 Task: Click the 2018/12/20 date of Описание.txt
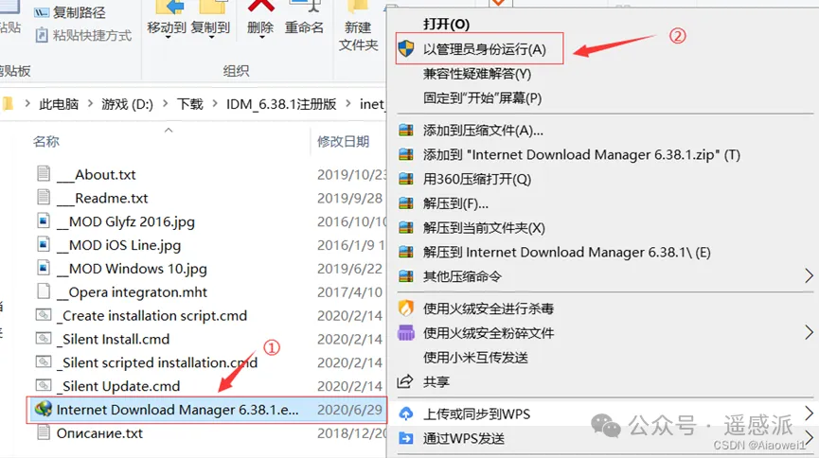point(351,433)
